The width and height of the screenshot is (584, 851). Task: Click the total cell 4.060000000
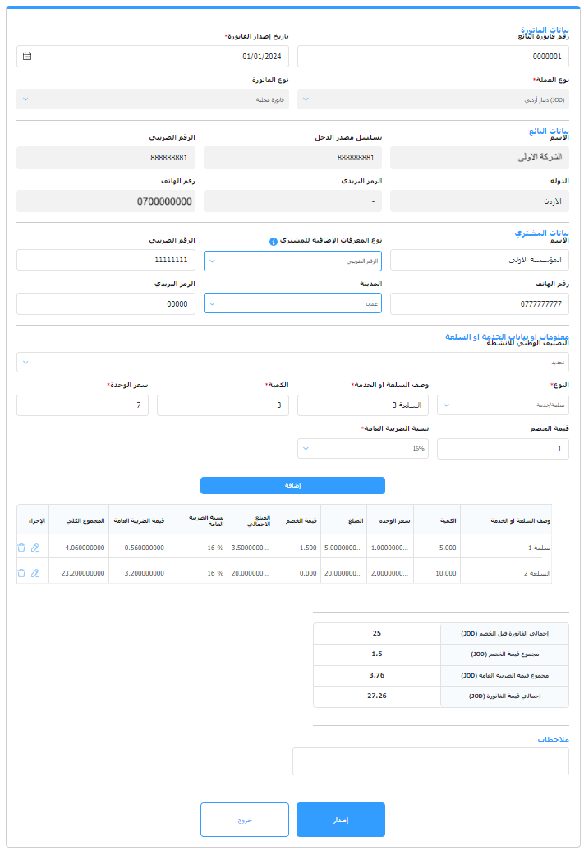pos(85,548)
